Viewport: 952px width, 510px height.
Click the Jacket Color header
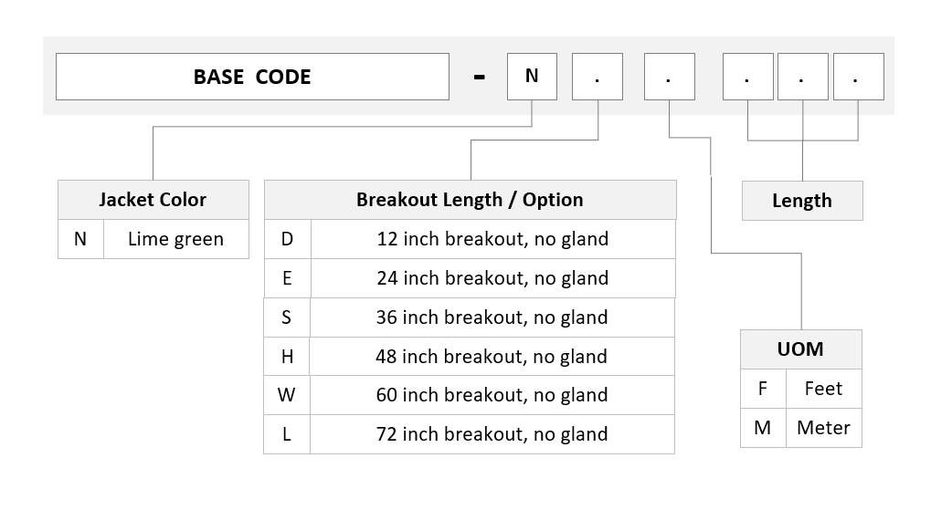153,200
